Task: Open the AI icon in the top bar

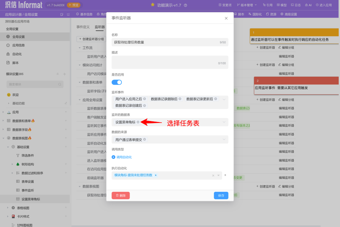Action: coord(309,5)
